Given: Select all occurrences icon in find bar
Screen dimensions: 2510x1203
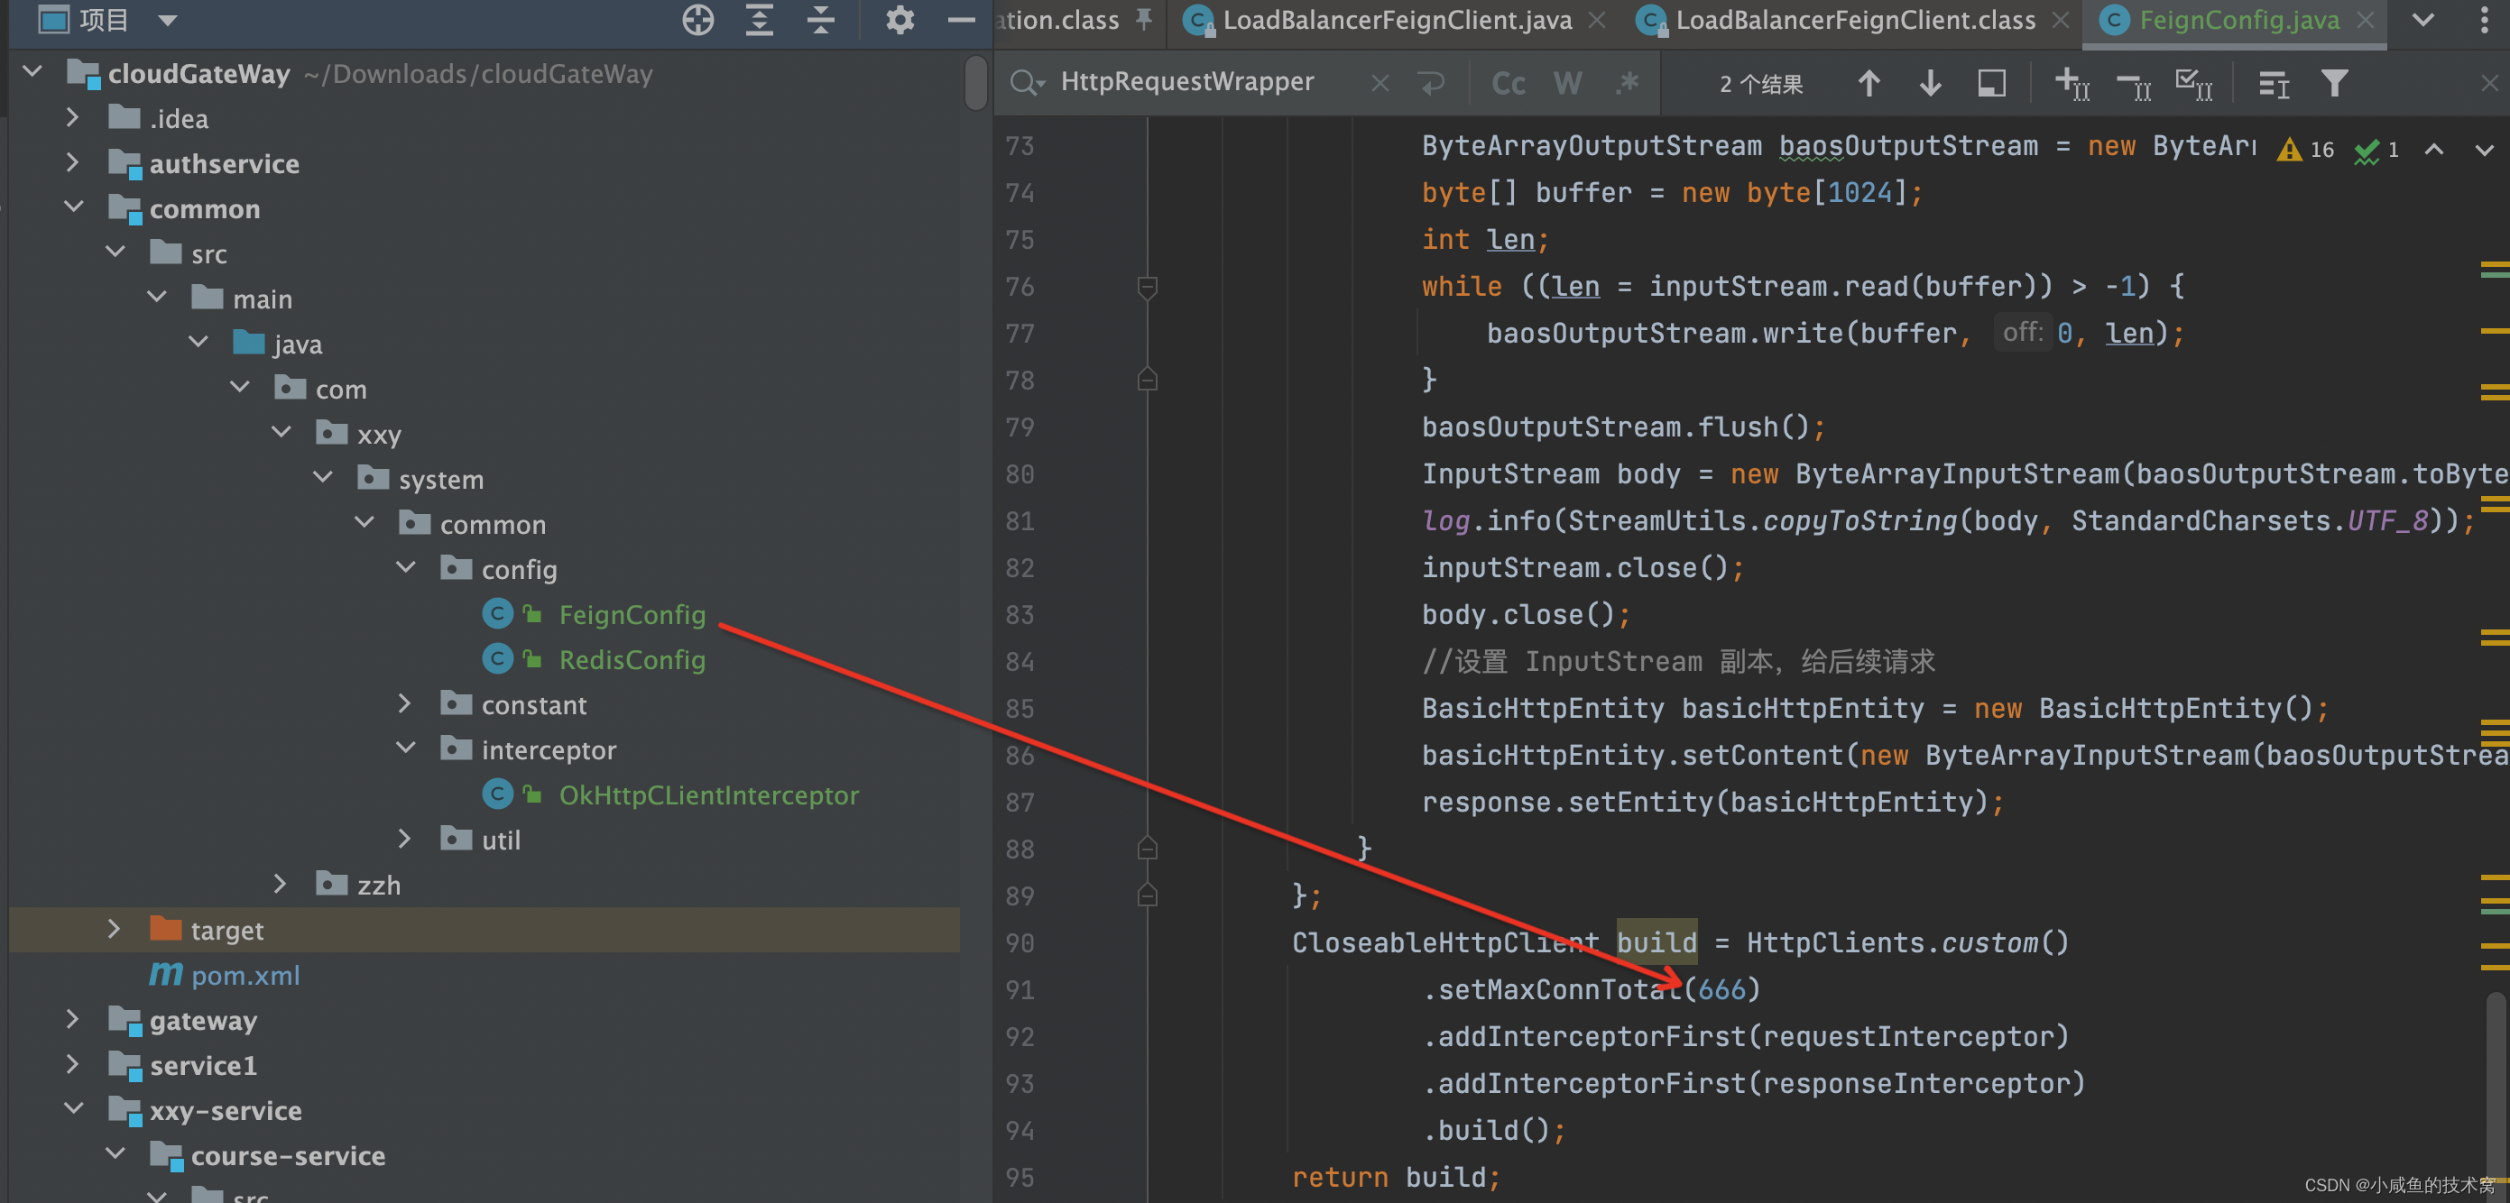Looking at the screenshot, I should [x=2193, y=85].
